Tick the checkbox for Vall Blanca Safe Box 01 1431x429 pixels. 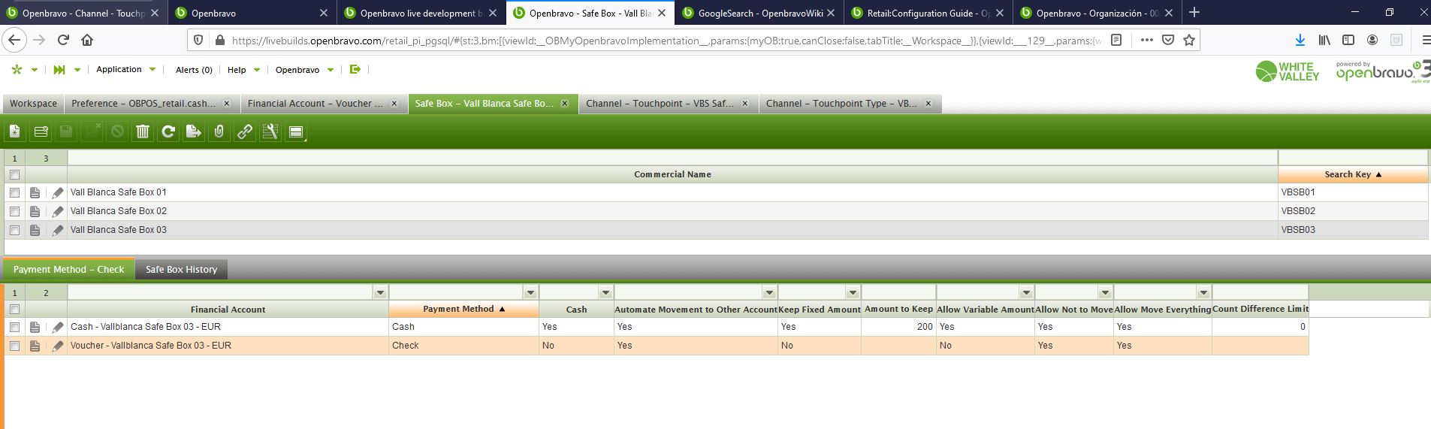pos(14,193)
